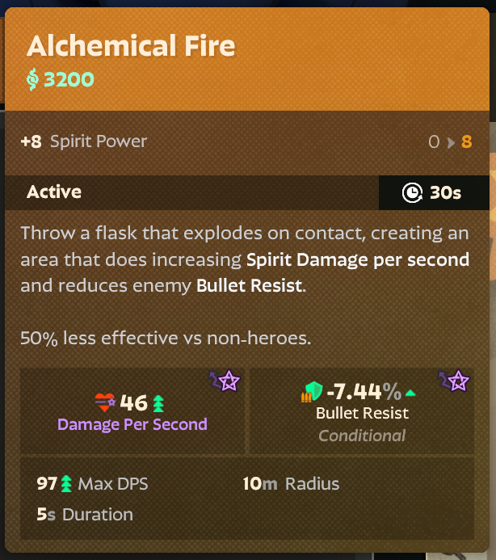Image resolution: width=496 pixels, height=560 pixels.
Task: Click the 3200 souls price
Action: point(69,79)
